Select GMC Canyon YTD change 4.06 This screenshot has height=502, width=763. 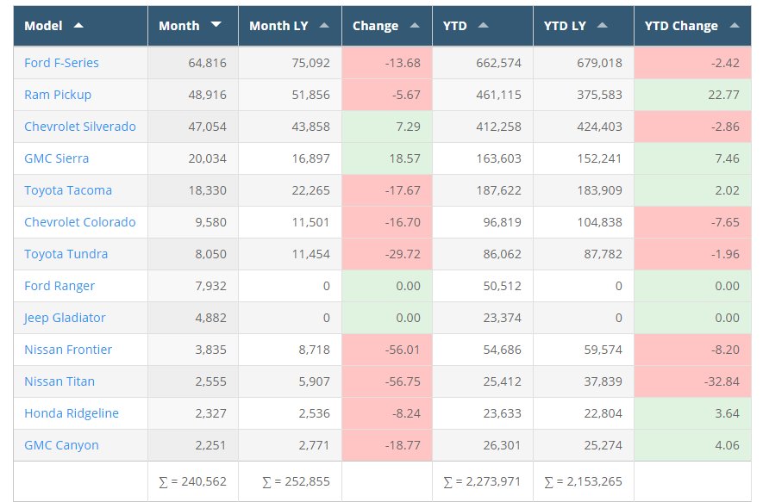(727, 445)
